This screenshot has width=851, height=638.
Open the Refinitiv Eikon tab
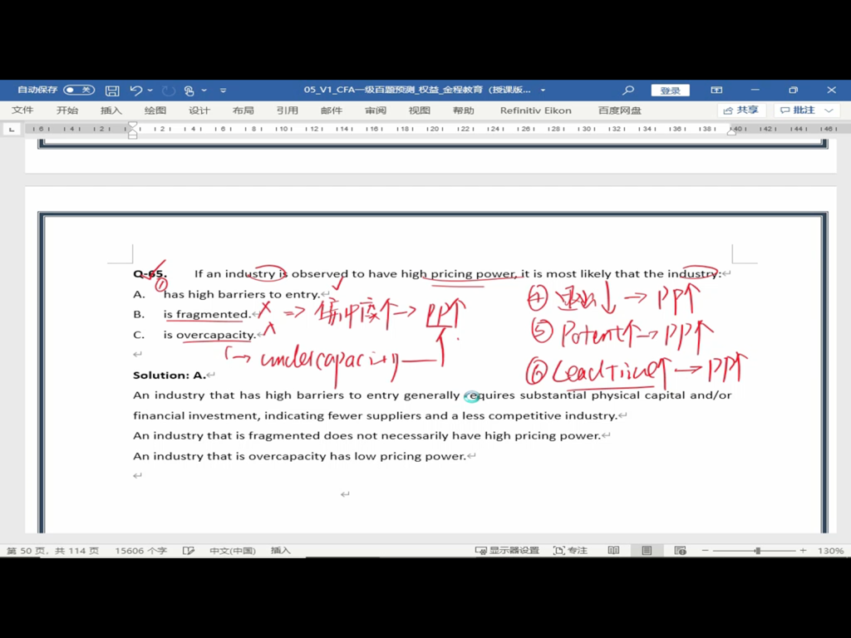click(x=536, y=110)
